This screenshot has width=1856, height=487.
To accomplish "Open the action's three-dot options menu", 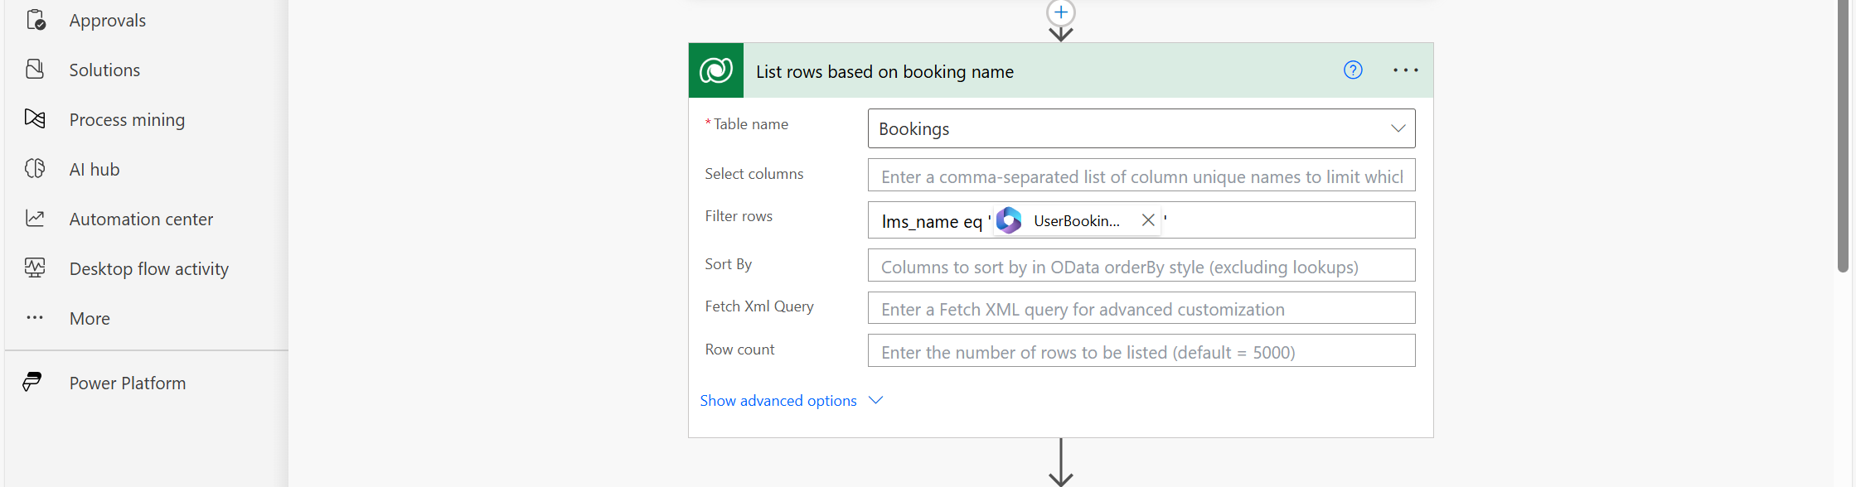I will pyautogui.click(x=1405, y=70).
